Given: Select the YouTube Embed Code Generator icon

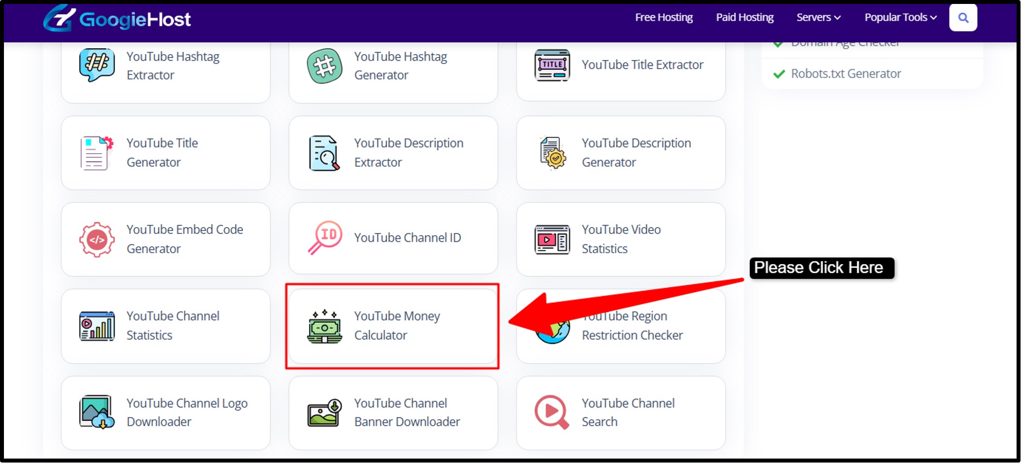Looking at the screenshot, I should (97, 239).
